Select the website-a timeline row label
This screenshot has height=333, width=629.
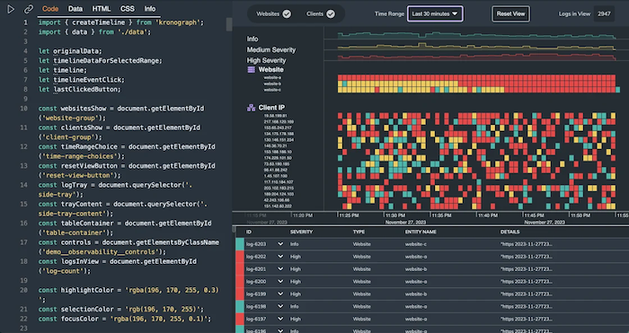(x=272, y=78)
